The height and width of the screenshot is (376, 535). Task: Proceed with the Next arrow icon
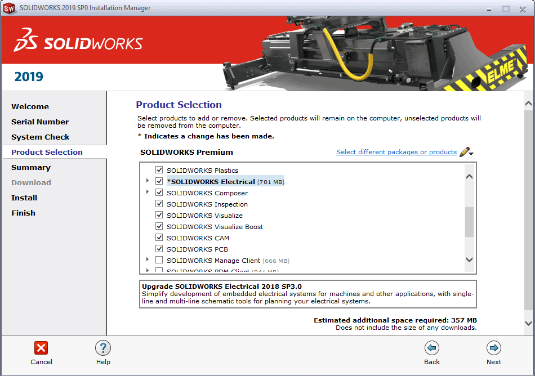[x=494, y=348]
